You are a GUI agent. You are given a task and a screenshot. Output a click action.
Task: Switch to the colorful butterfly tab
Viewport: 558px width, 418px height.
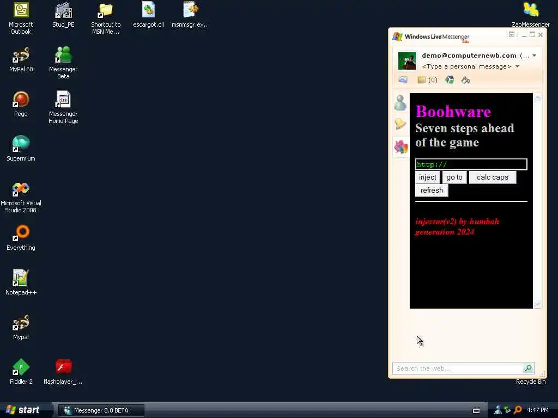click(x=401, y=146)
